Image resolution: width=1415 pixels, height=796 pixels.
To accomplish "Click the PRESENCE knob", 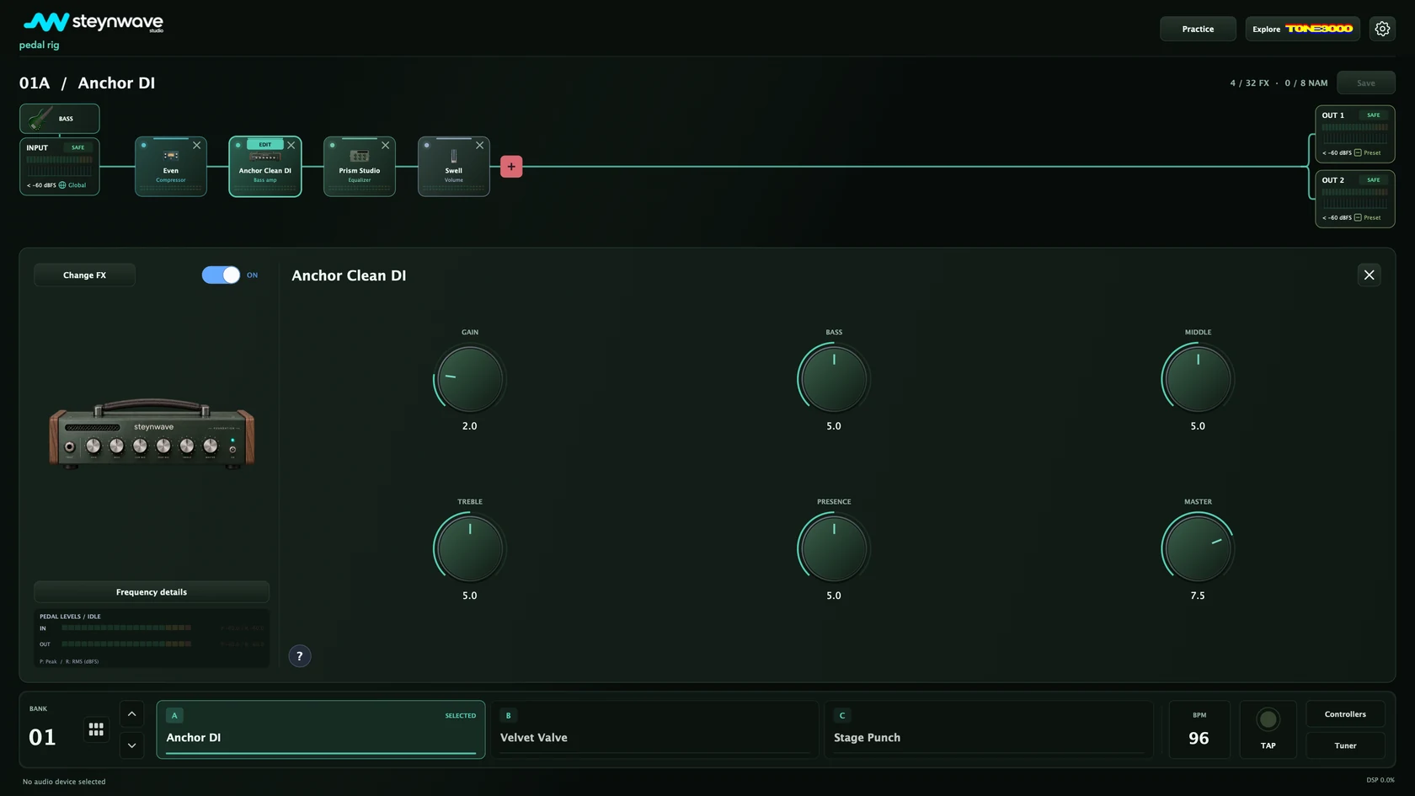I will pos(834,548).
